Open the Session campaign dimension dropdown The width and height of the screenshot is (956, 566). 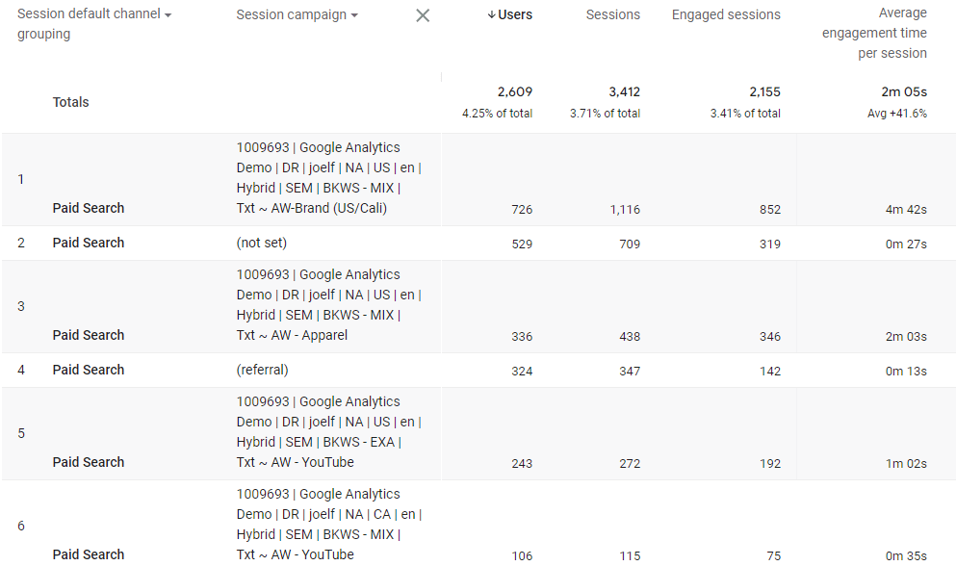(354, 15)
